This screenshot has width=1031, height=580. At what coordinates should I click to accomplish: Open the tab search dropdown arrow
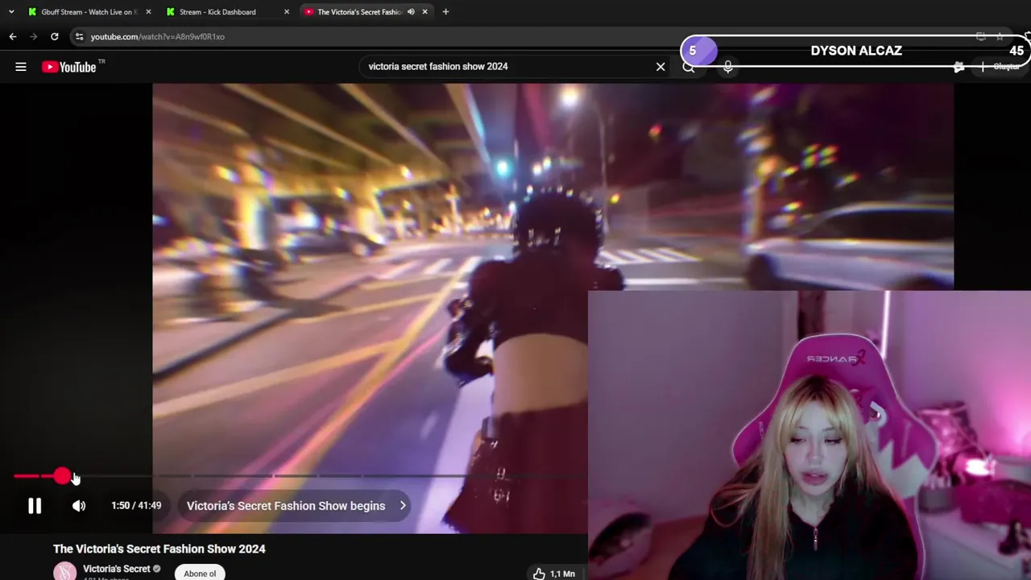click(x=10, y=12)
